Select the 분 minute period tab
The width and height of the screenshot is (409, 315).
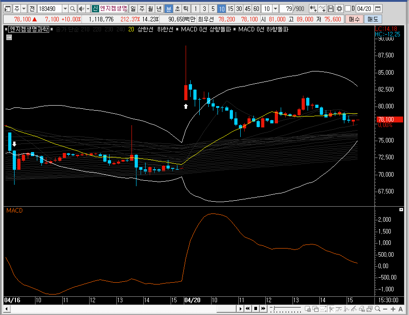(x=168, y=9)
